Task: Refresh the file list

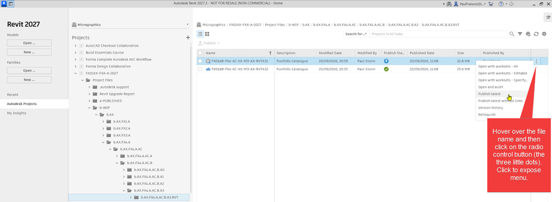Action: click(x=536, y=34)
